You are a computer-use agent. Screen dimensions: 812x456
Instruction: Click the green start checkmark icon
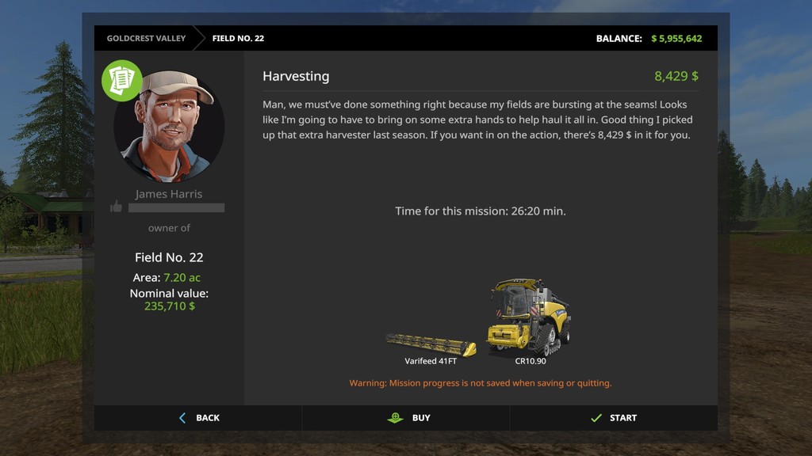pos(596,418)
